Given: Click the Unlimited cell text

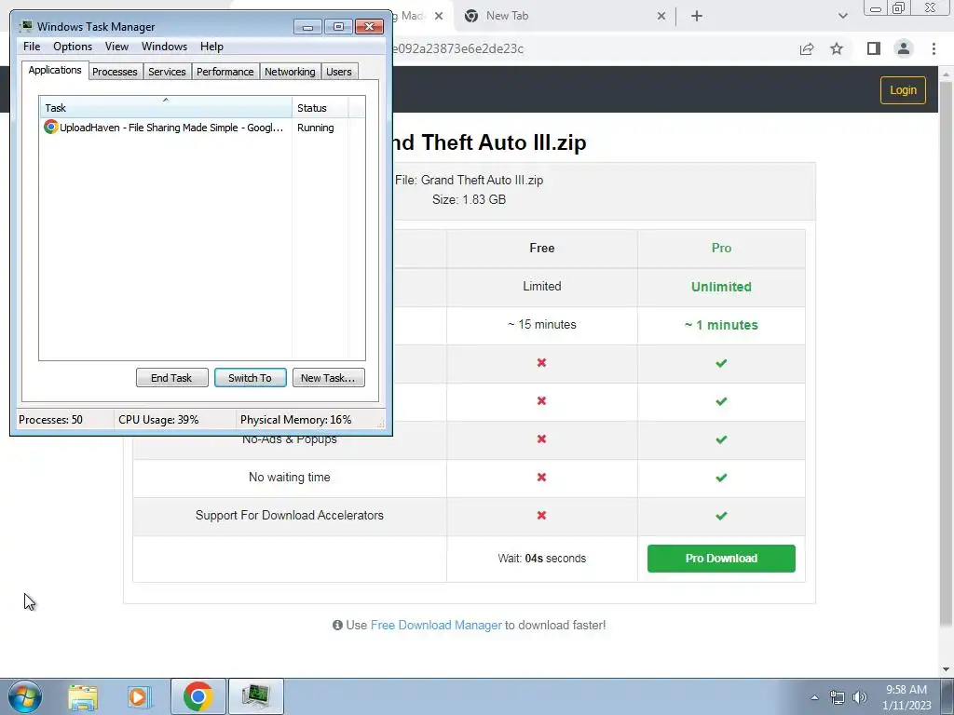Looking at the screenshot, I should 721,287.
